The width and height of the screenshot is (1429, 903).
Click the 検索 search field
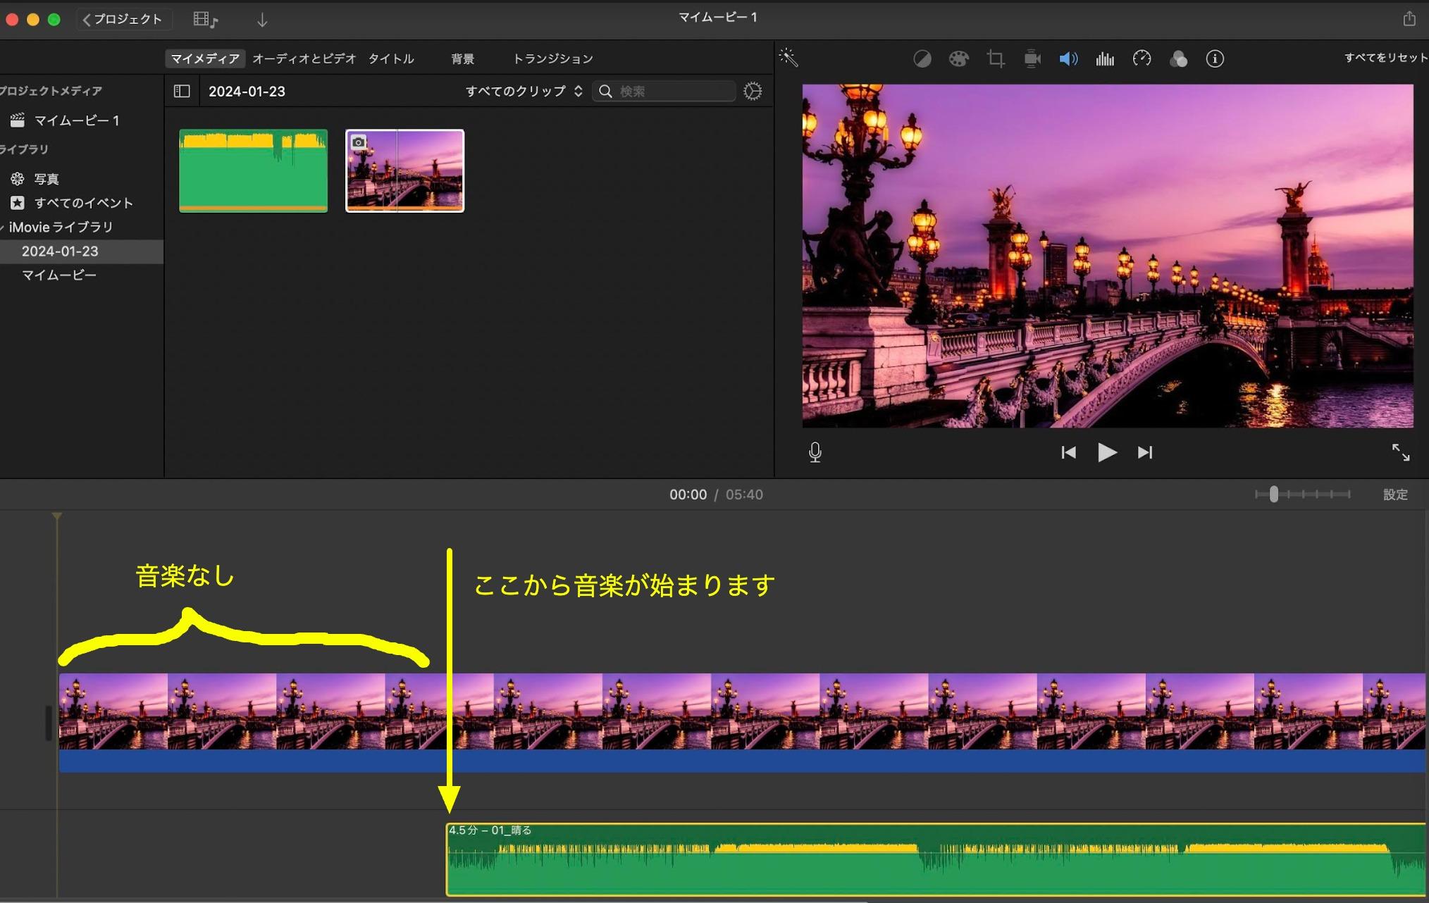point(664,91)
